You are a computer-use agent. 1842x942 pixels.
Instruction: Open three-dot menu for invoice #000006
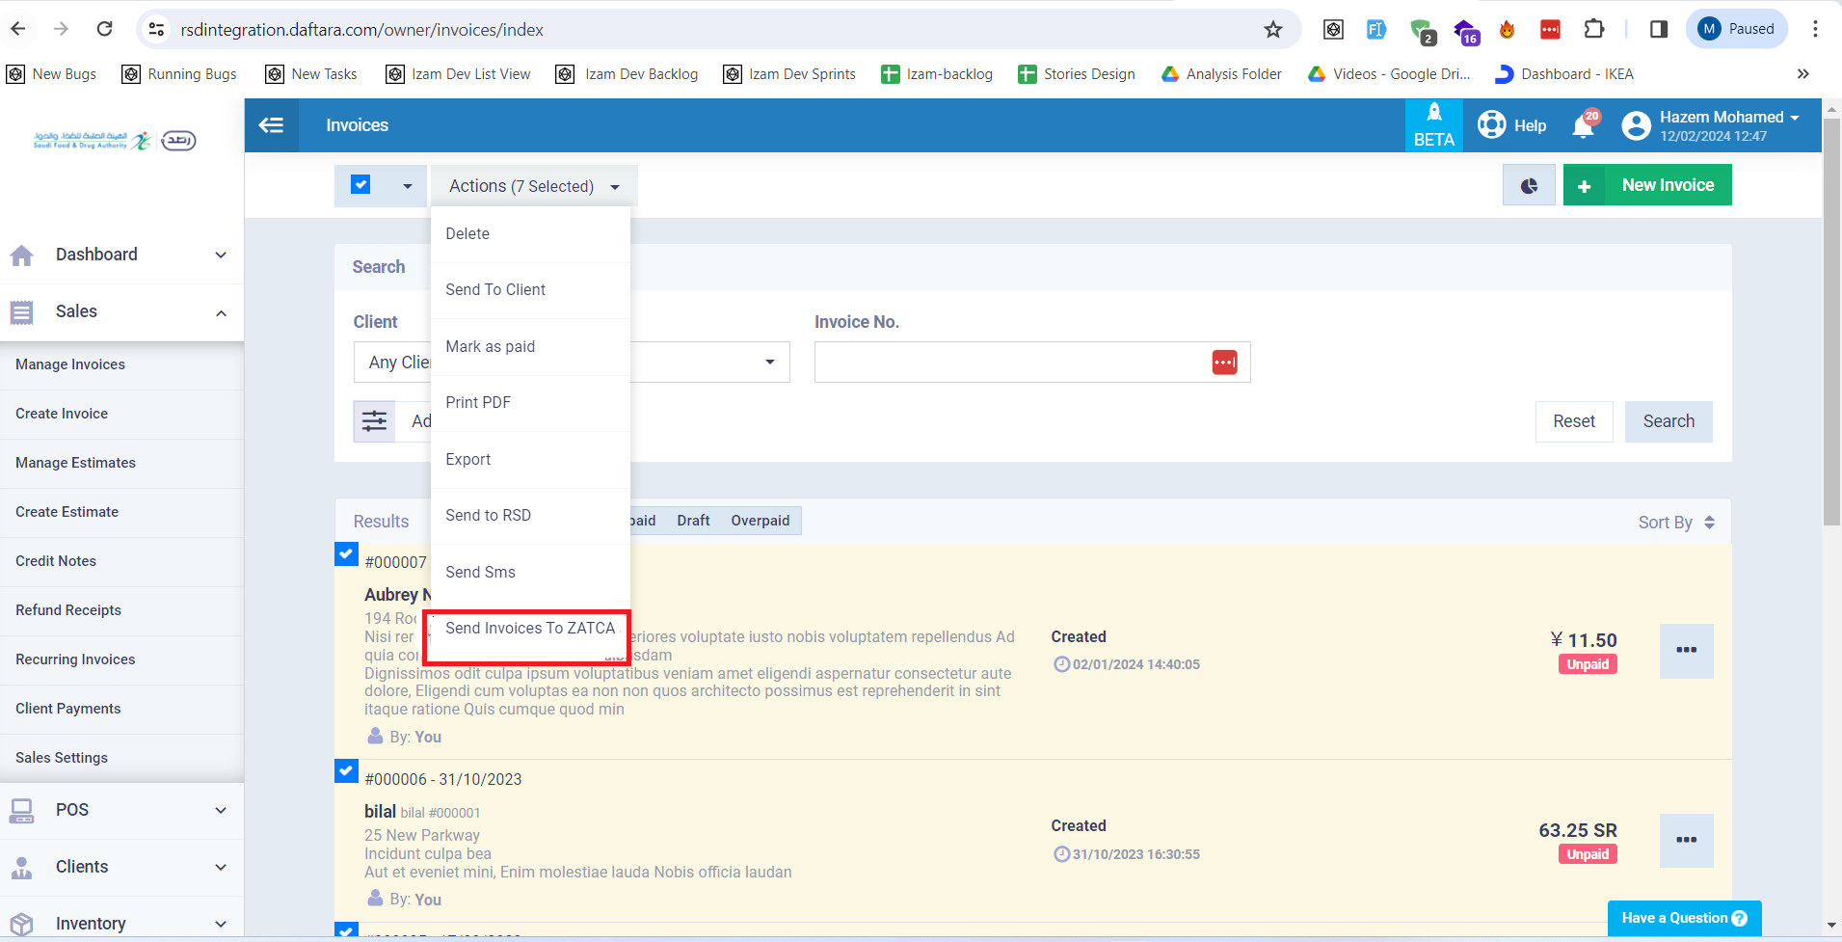pyautogui.click(x=1686, y=841)
